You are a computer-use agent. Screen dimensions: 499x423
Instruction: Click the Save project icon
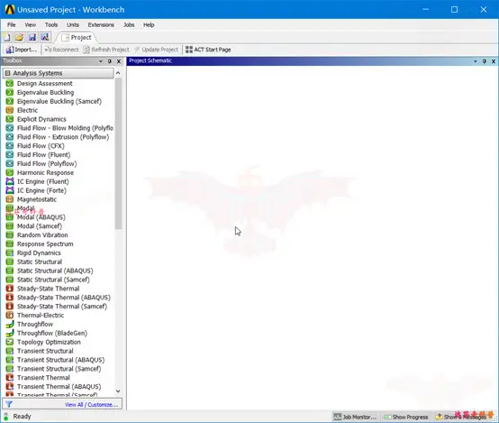pos(32,37)
